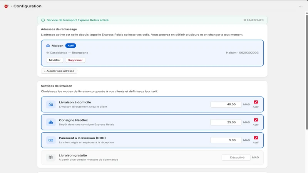Click the Maison address home icon
308x173 pixels.
click(x=48, y=46)
